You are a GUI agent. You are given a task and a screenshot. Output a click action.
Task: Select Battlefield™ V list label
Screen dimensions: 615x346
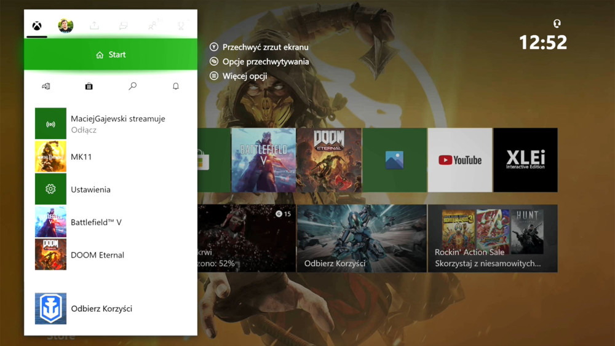96,222
